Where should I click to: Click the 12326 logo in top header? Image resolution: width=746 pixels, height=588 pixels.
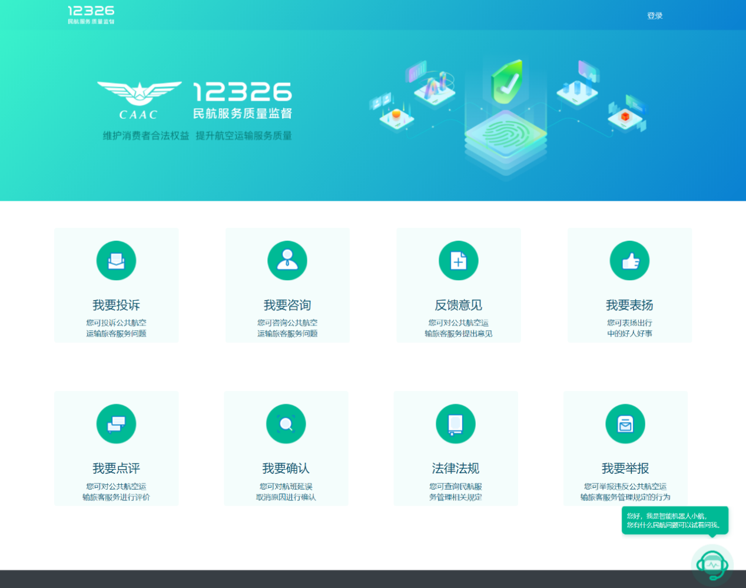(91, 15)
